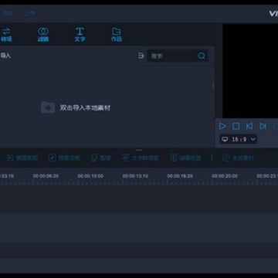The height and width of the screenshot is (278, 278).
Task: Click the text-to-speech tool in the timeline toolbar
Action: [x=141, y=158]
